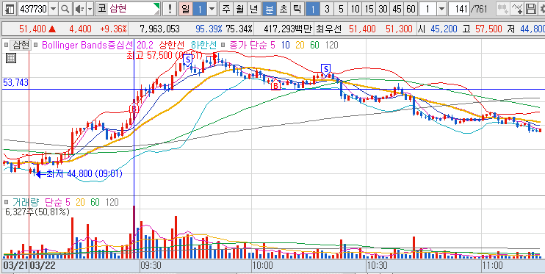Click Bollinger Bands중심선 indicator label
This screenshot has height=274, width=545.
pos(88,45)
